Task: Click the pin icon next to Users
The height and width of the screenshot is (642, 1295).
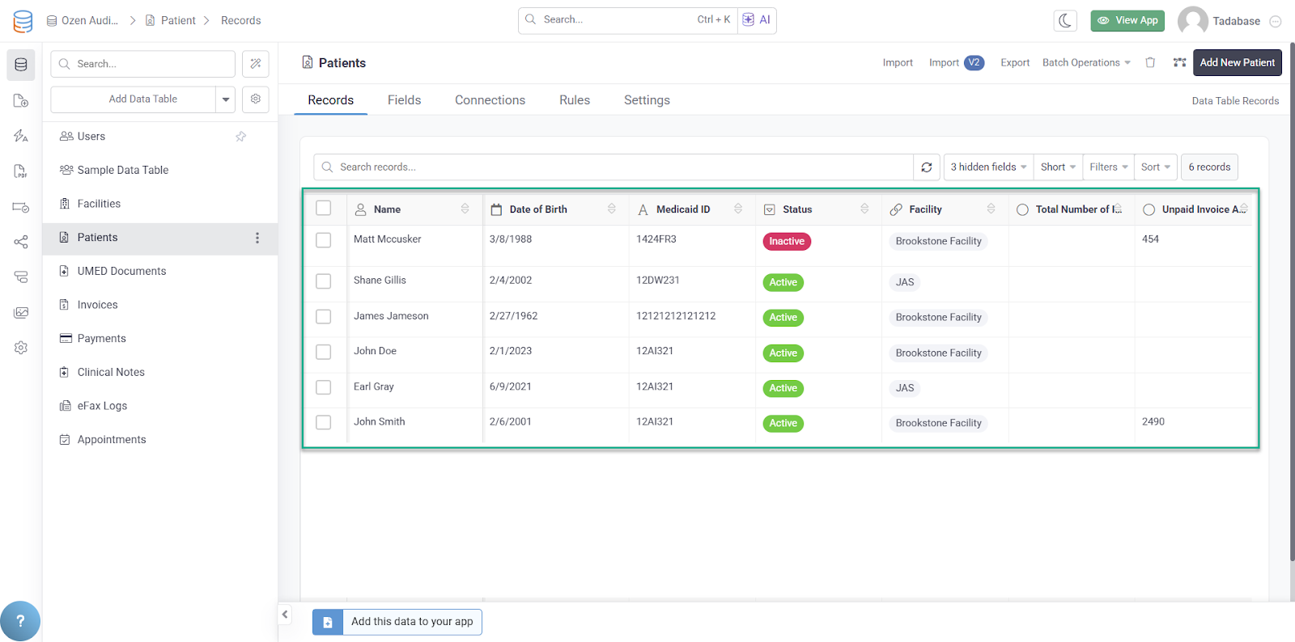Action: [x=240, y=137]
